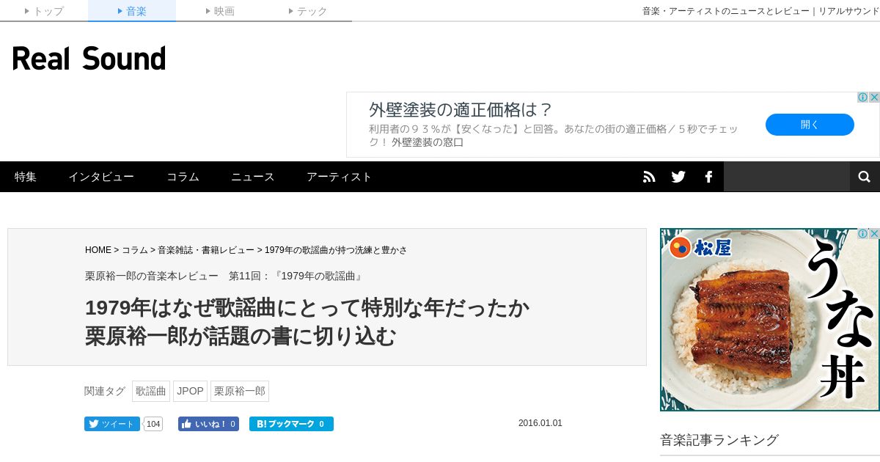Click the subtitle 栗原裕一郎の音楽本レビュー 第11回
Viewport: 880px width, 462px height.
[x=224, y=276]
